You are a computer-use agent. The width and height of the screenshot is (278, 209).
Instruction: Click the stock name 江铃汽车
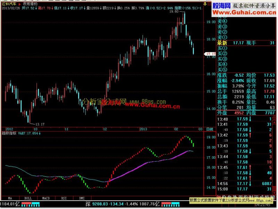(9, 4)
